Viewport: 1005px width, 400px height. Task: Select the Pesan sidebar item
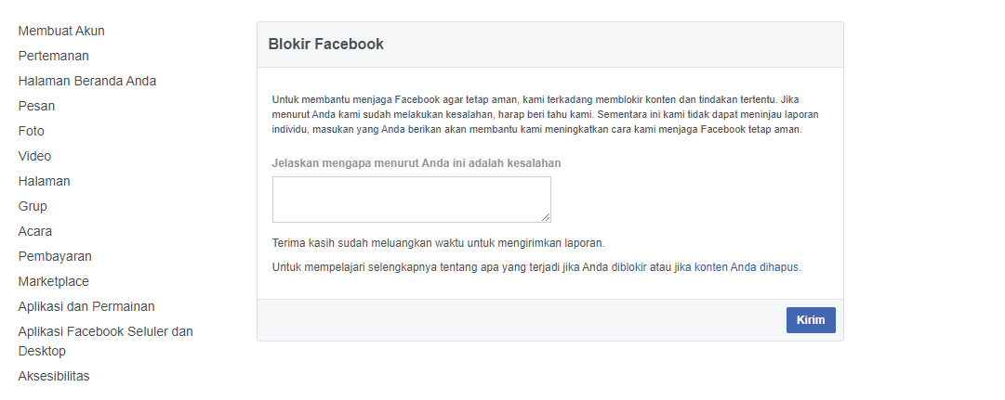click(36, 106)
